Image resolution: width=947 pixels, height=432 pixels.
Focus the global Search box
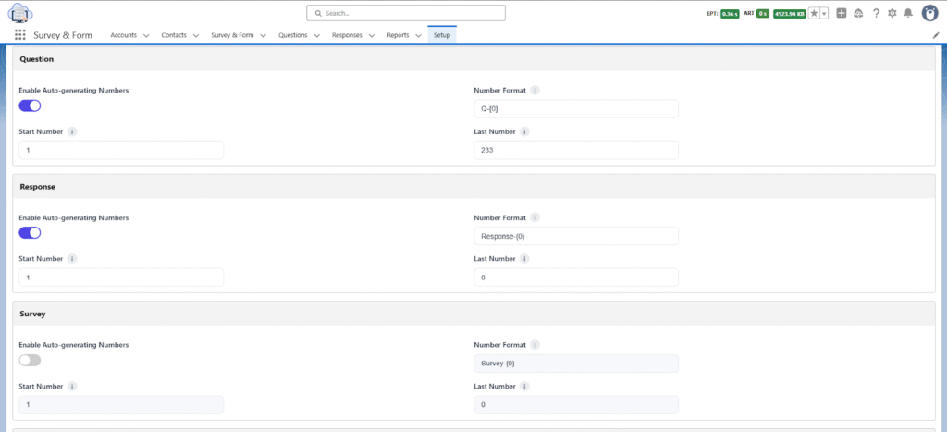click(x=406, y=13)
